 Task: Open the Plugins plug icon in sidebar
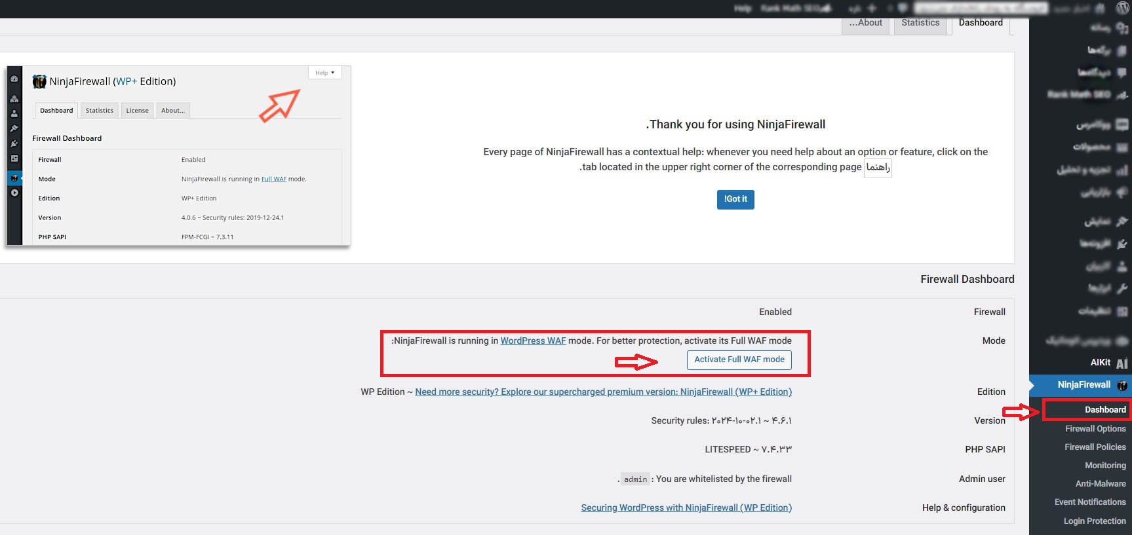click(x=1122, y=244)
